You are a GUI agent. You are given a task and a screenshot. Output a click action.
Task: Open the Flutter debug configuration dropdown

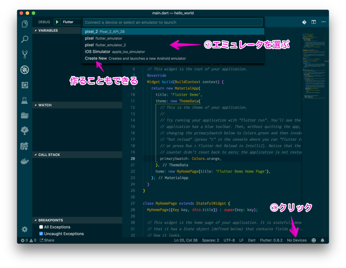71,22
